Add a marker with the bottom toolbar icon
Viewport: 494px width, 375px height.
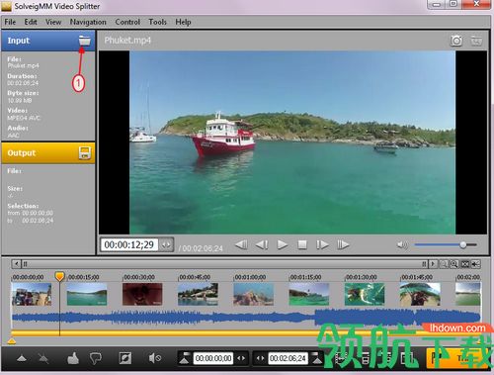point(22,358)
